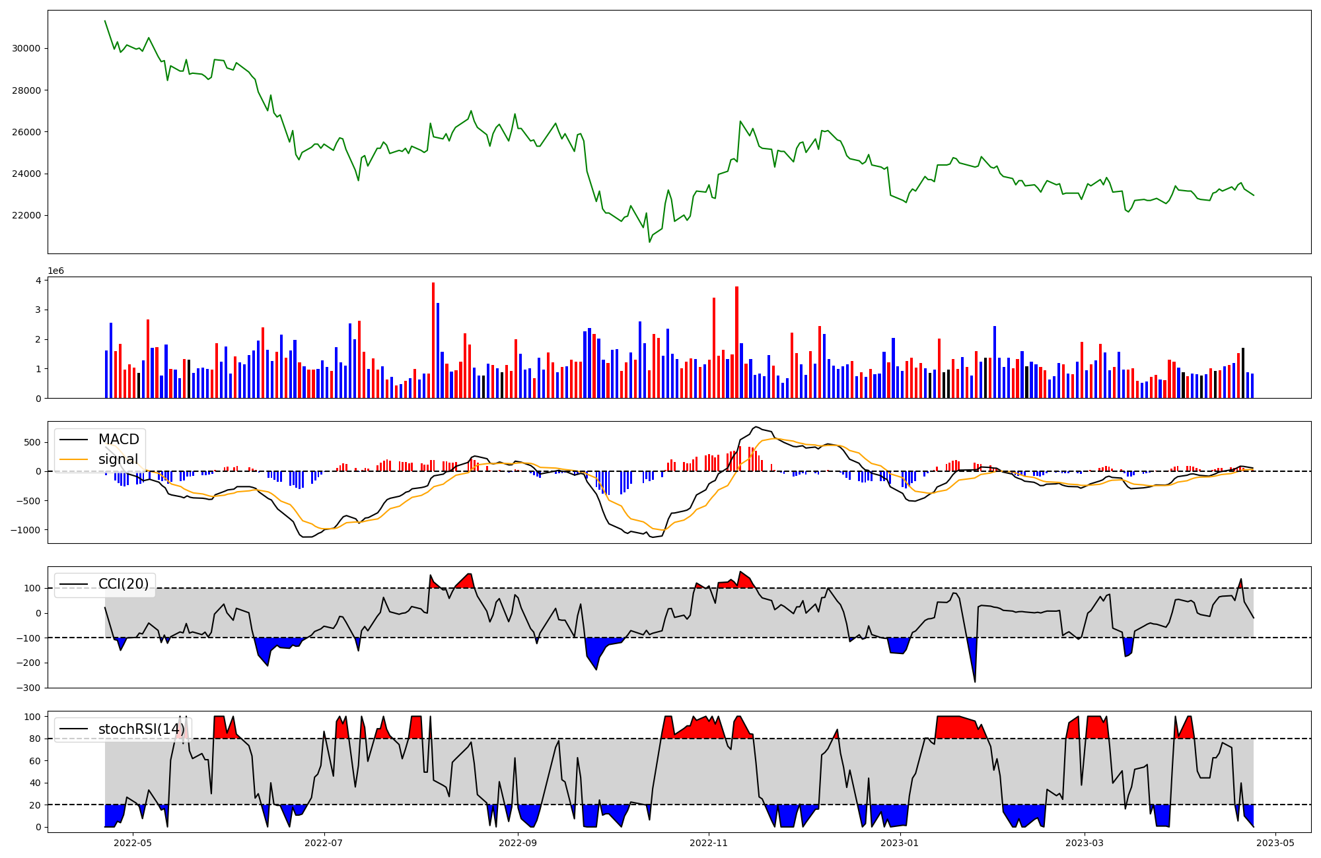Select the 2023-05 date tick label
The height and width of the screenshot is (858, 1321).
(1275, 843)
